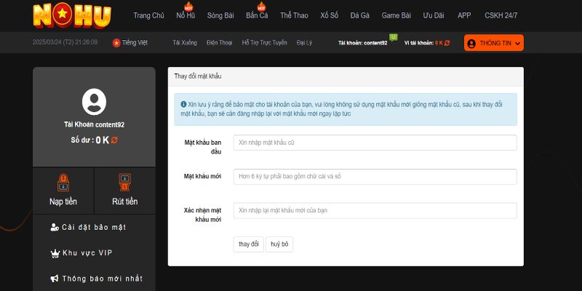The image size is (582, 291).
Task: Open the green message notification icon
Action: 394,37
